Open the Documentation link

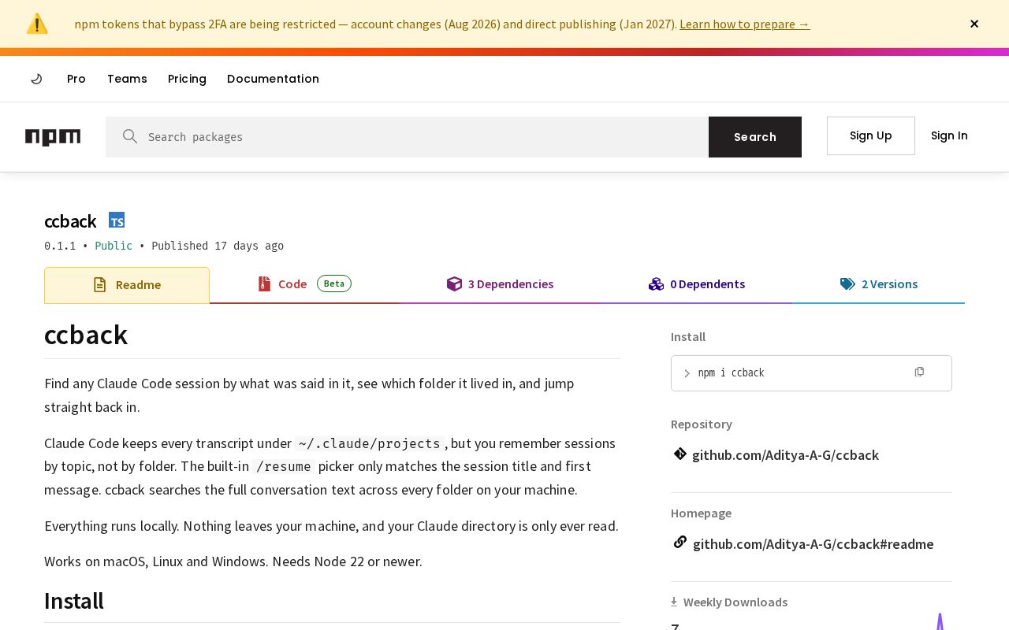pos(273,79)
